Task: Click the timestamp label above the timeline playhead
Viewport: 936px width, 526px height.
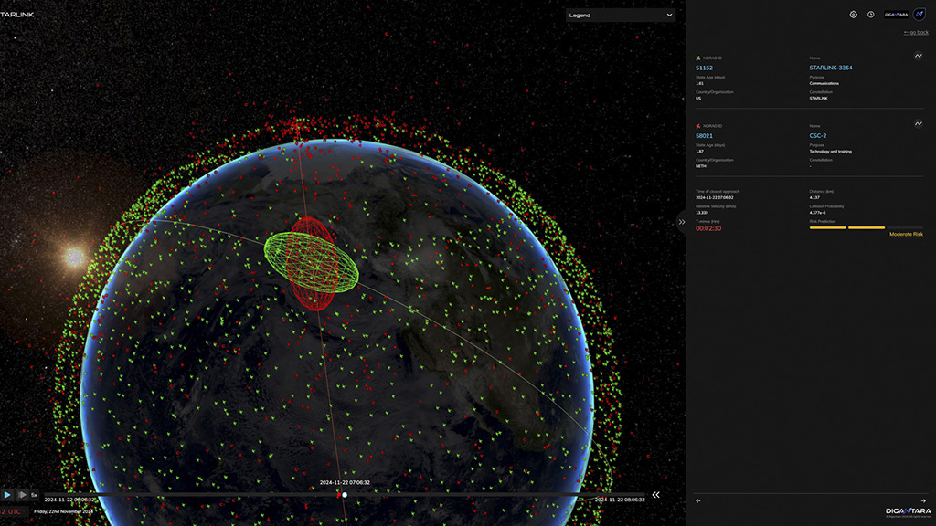Action: coord(345,482)
